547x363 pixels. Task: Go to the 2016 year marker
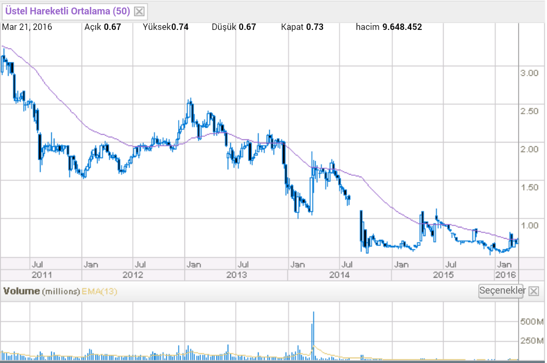(x=505, y=275)
